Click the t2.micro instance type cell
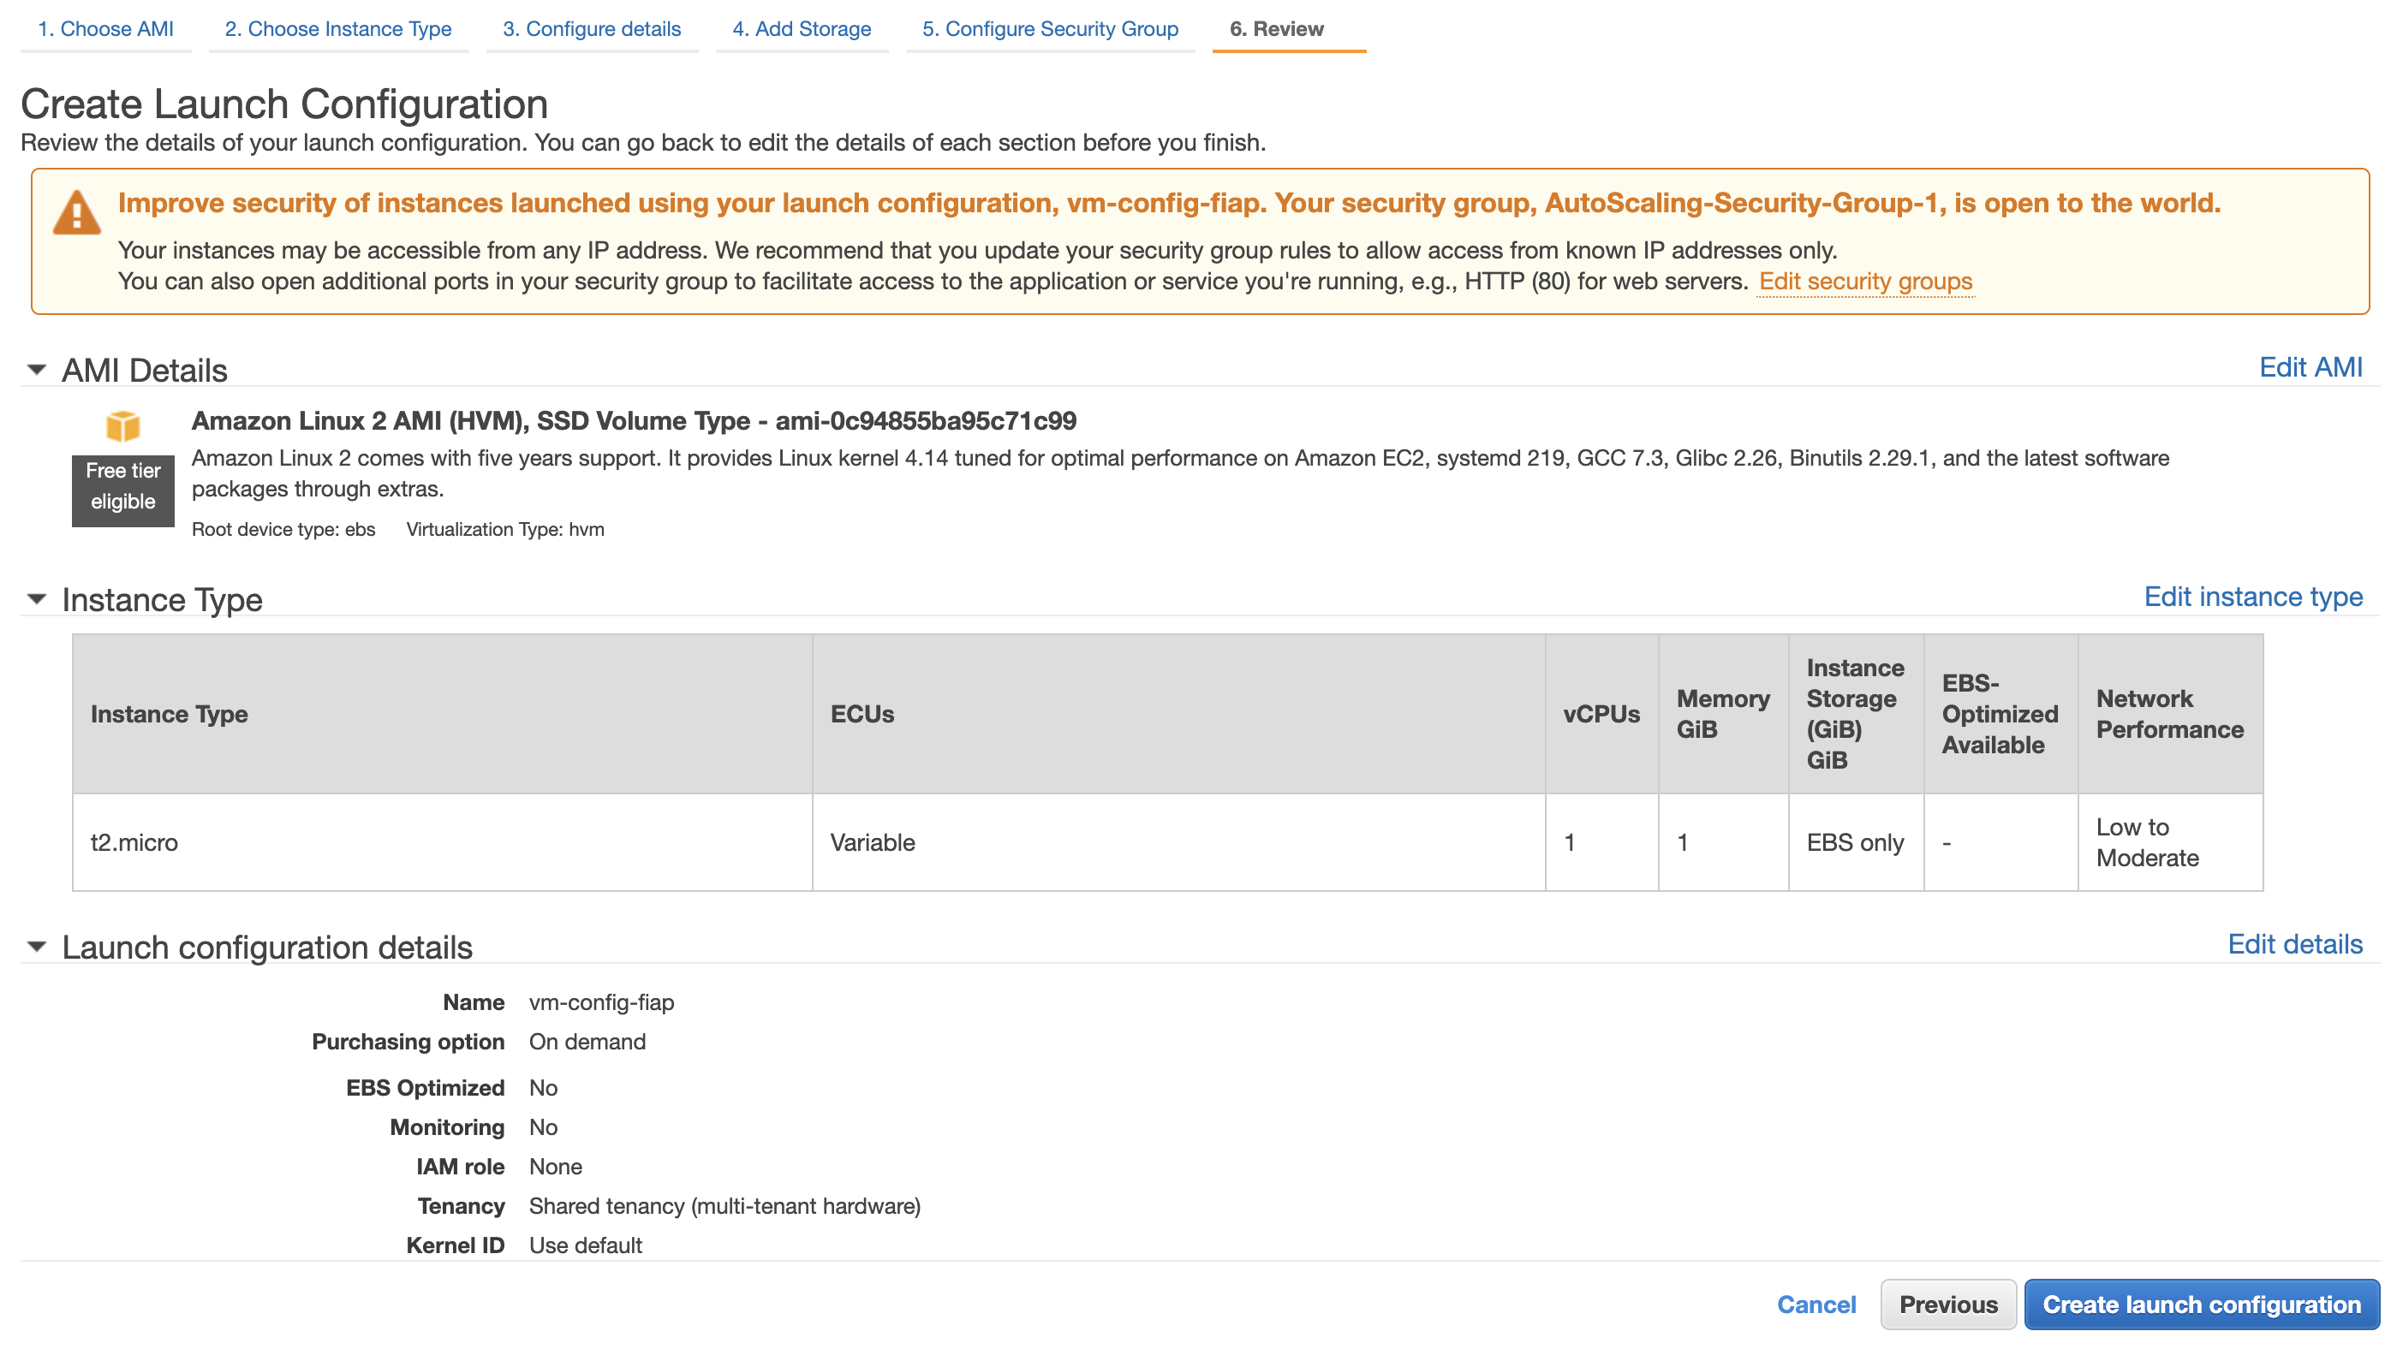2391x1349 pixels. click(x=134, y=842)
